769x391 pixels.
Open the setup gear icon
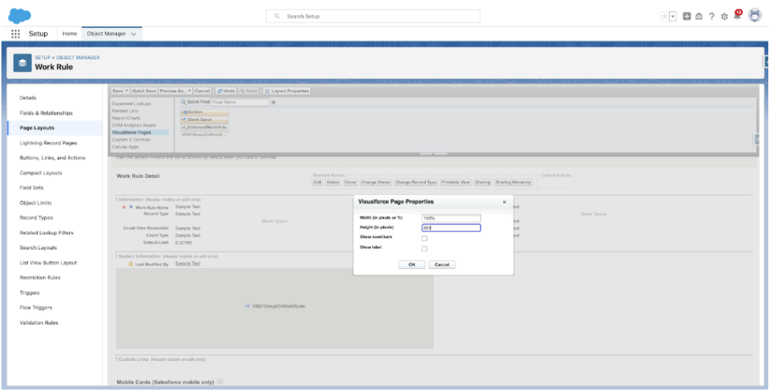tap(725, 17)
